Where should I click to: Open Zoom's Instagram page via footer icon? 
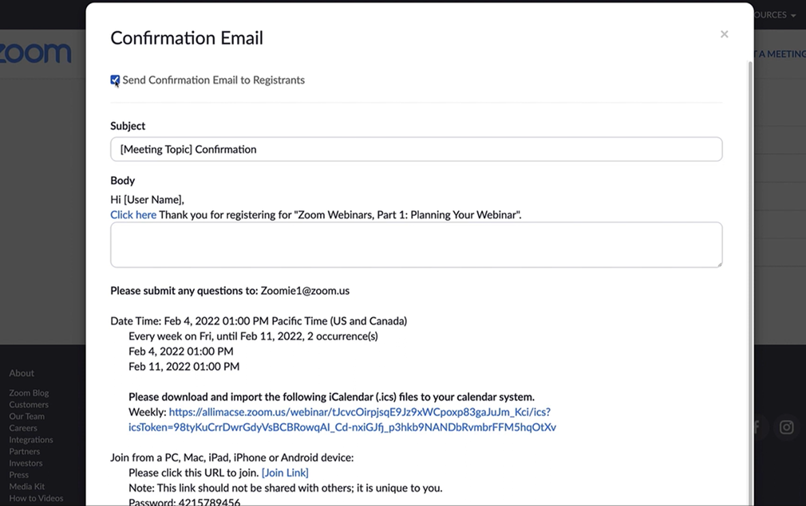point(786,427)
